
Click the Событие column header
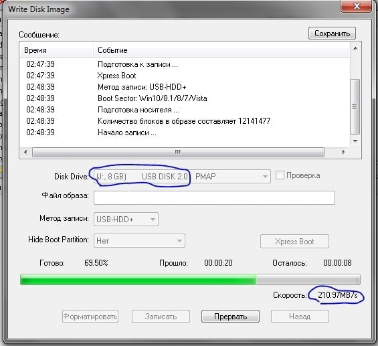click(221, 50)
